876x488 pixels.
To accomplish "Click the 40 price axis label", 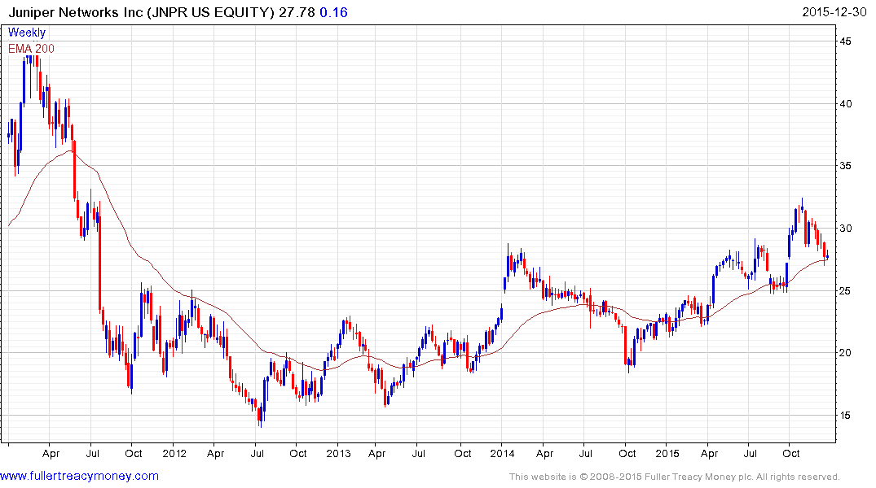I will 845,104.
